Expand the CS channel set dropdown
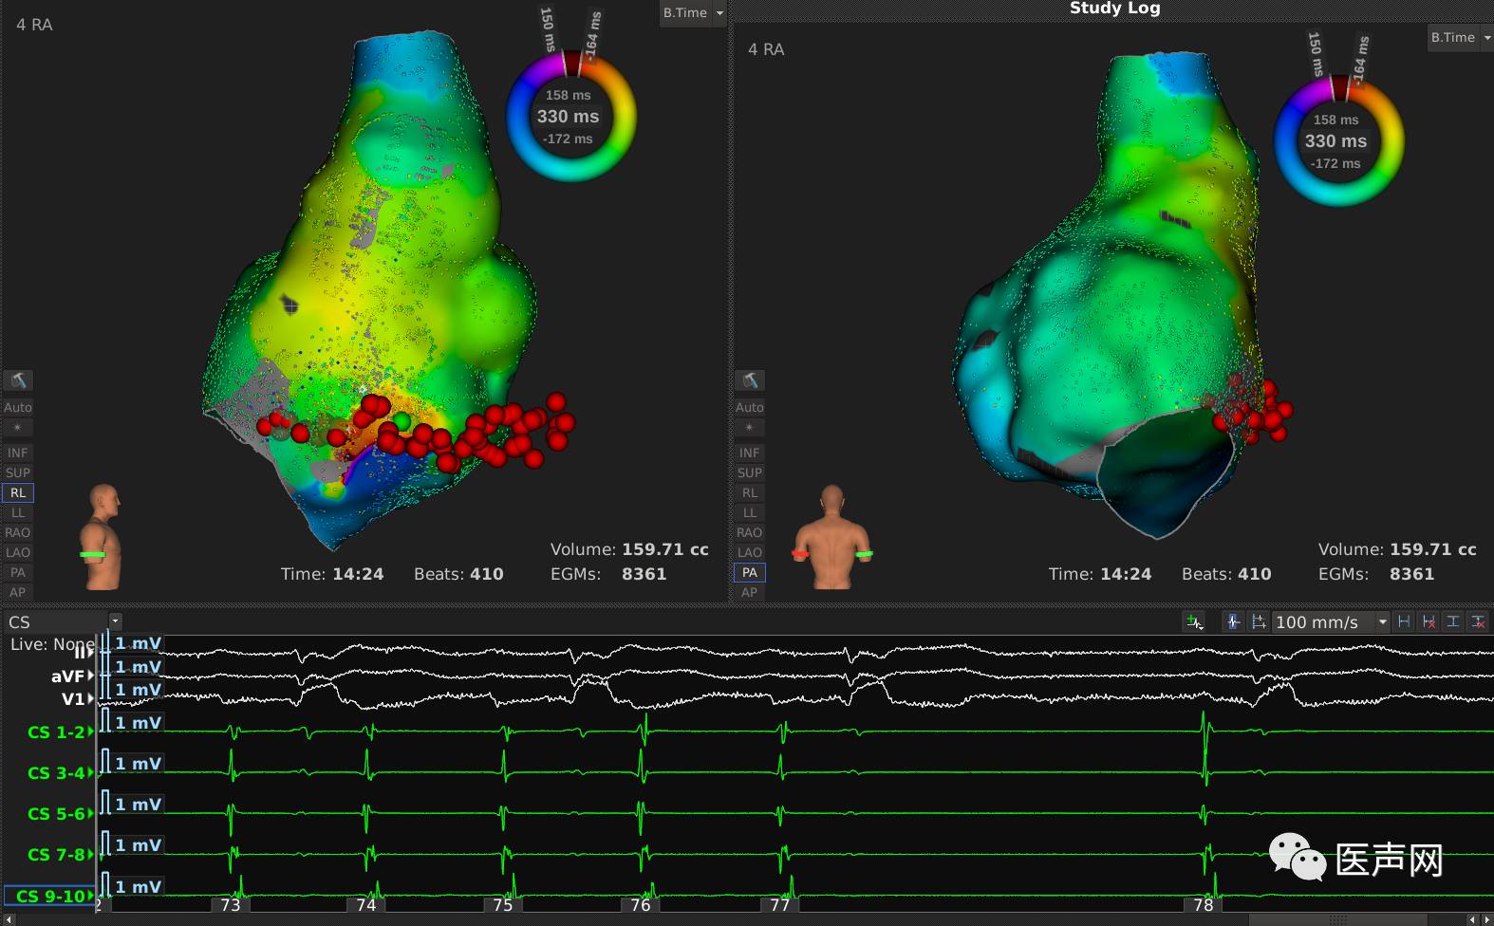The image size is (1494, 926). [115, 621]
